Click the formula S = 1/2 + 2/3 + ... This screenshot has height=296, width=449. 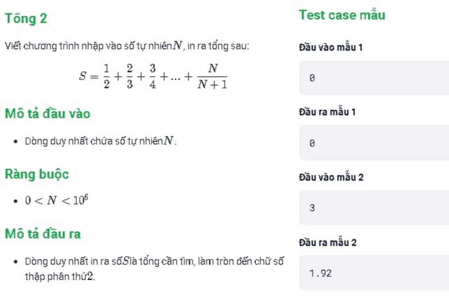[x=153, y=76]
